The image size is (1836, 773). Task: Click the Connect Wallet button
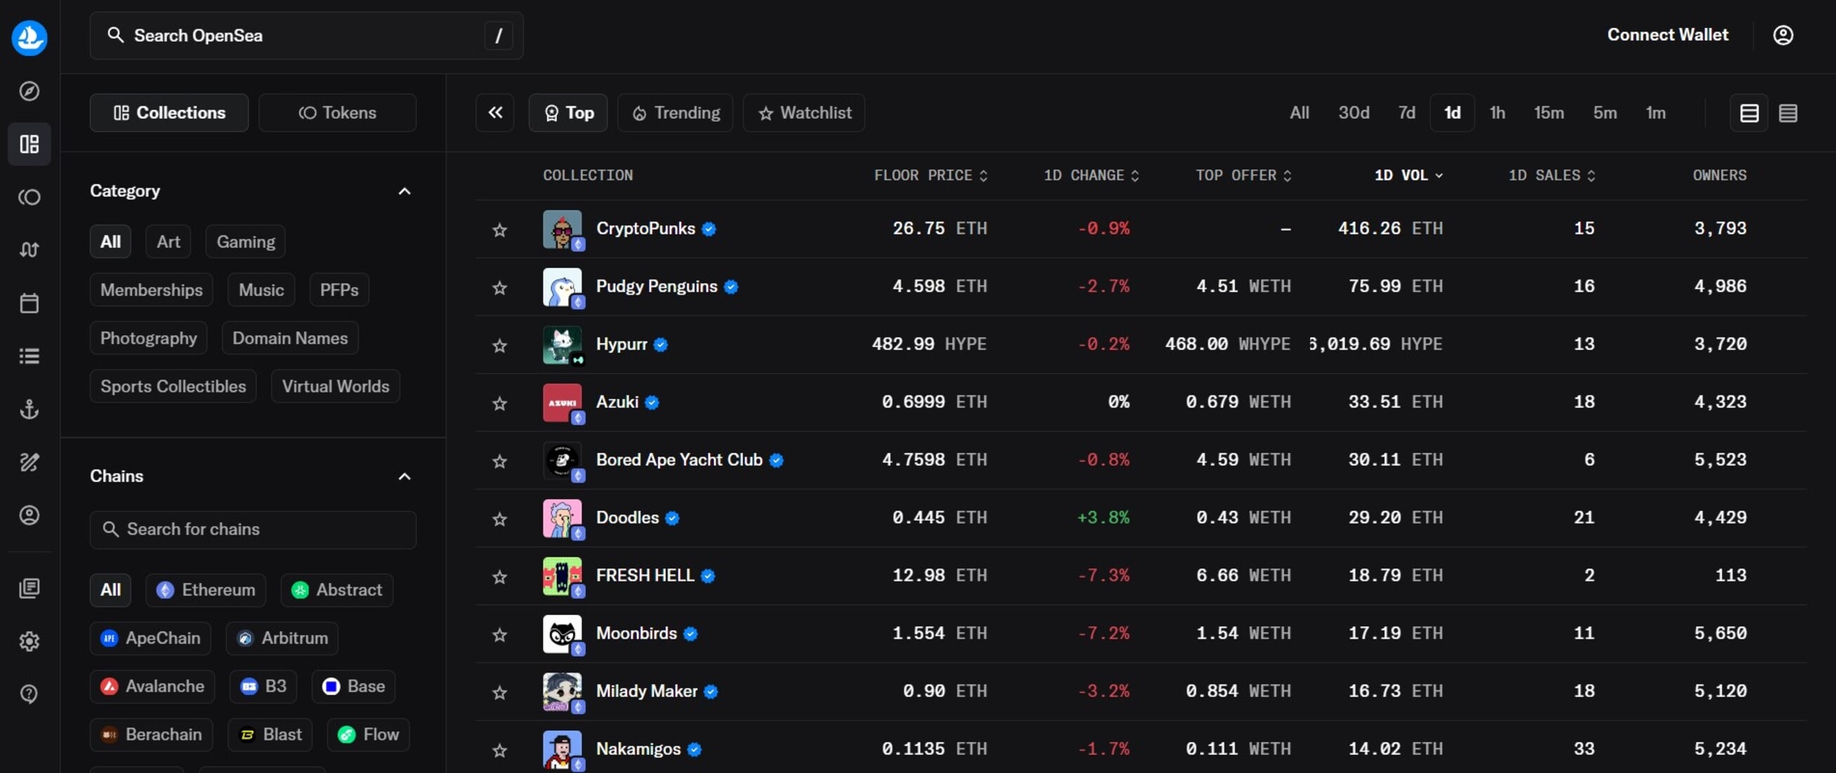pos(1667,34)
